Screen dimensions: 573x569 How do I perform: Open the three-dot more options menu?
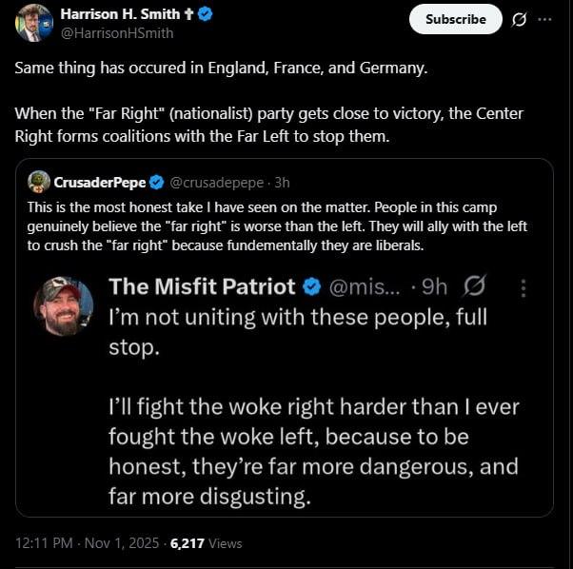[x=544, y=19]
